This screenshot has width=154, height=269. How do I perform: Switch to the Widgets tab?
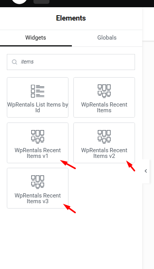[36, 38]
